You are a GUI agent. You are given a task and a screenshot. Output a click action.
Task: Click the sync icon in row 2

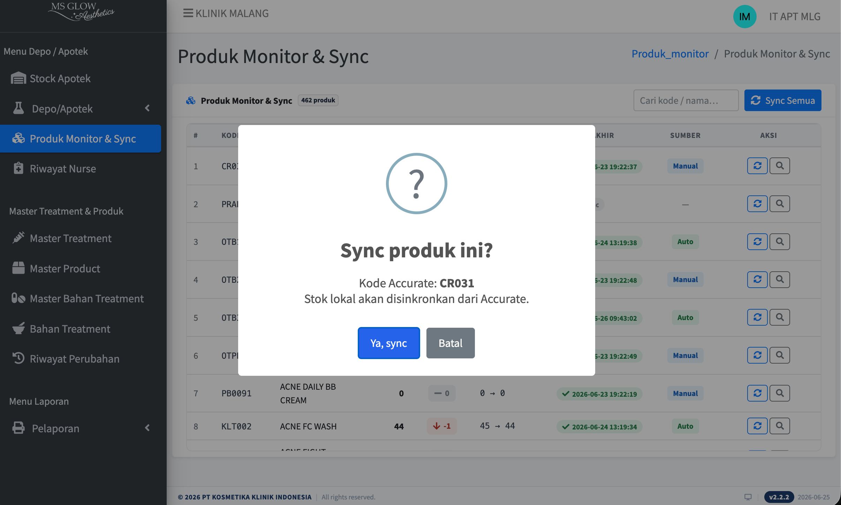click(x=757, y=204)
